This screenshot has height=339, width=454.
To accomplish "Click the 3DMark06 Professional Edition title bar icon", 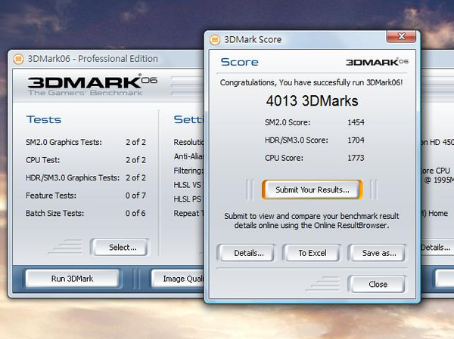I will coord(18,59).
